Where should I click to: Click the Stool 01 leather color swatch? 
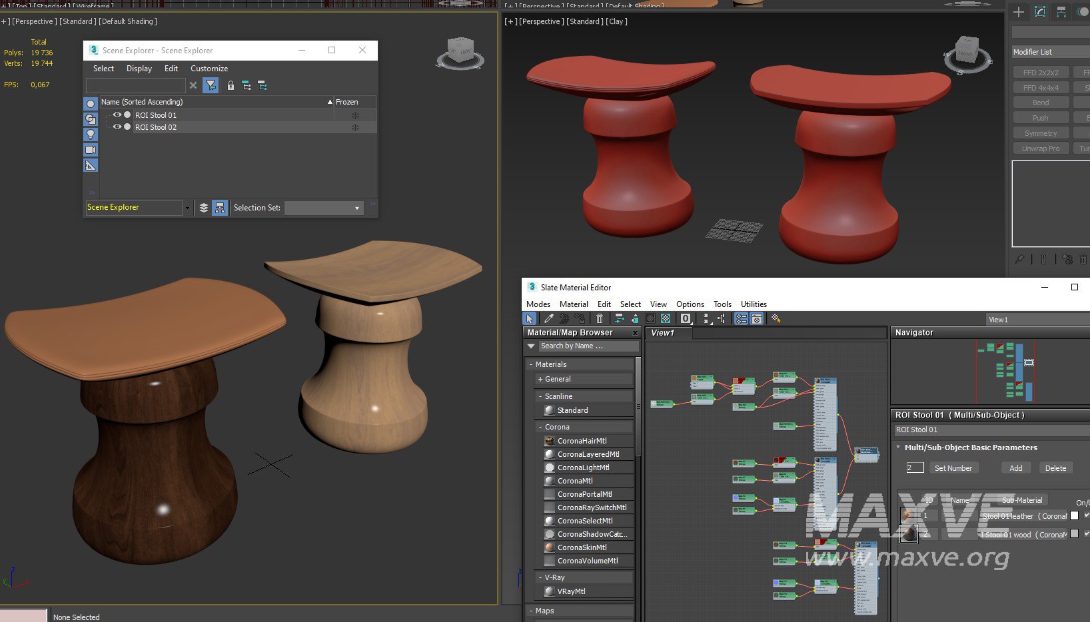[x=1074, y=515]
